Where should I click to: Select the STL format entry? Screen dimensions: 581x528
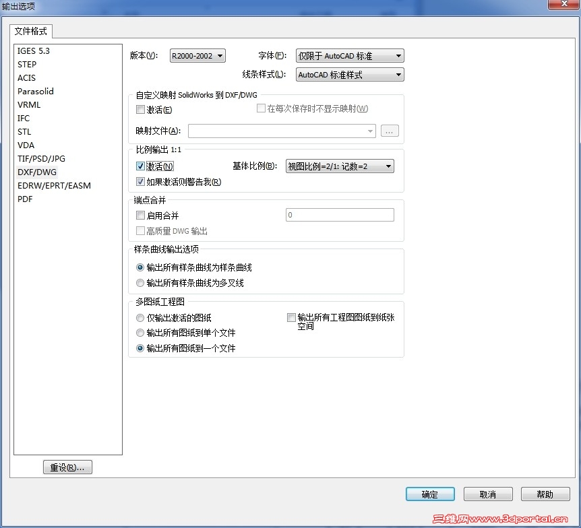pos(24,131)
